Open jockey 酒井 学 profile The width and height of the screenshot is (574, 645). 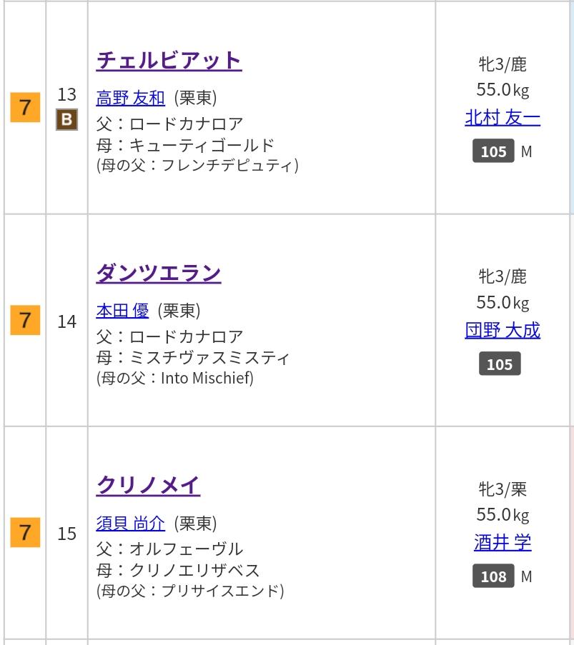pyautogui.click(x=503, y=542)
